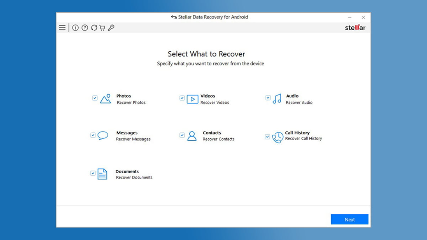Uncheck the Call History checkbox
Screen dimensions: 427x240
[268, 137]
